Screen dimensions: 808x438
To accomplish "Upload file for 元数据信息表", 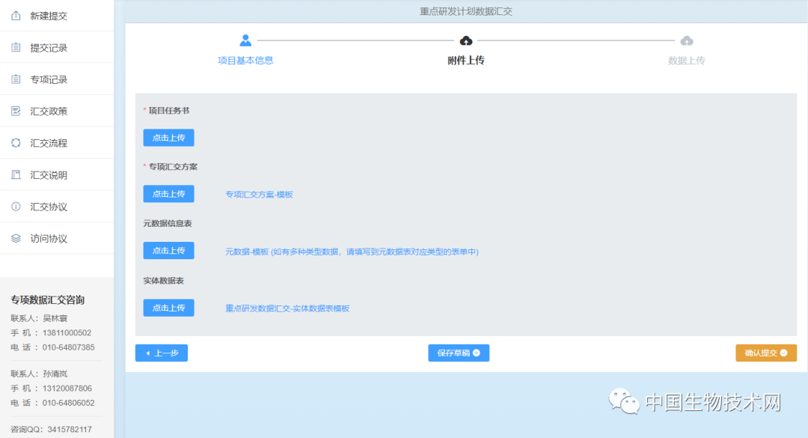I will pos(168,251).
